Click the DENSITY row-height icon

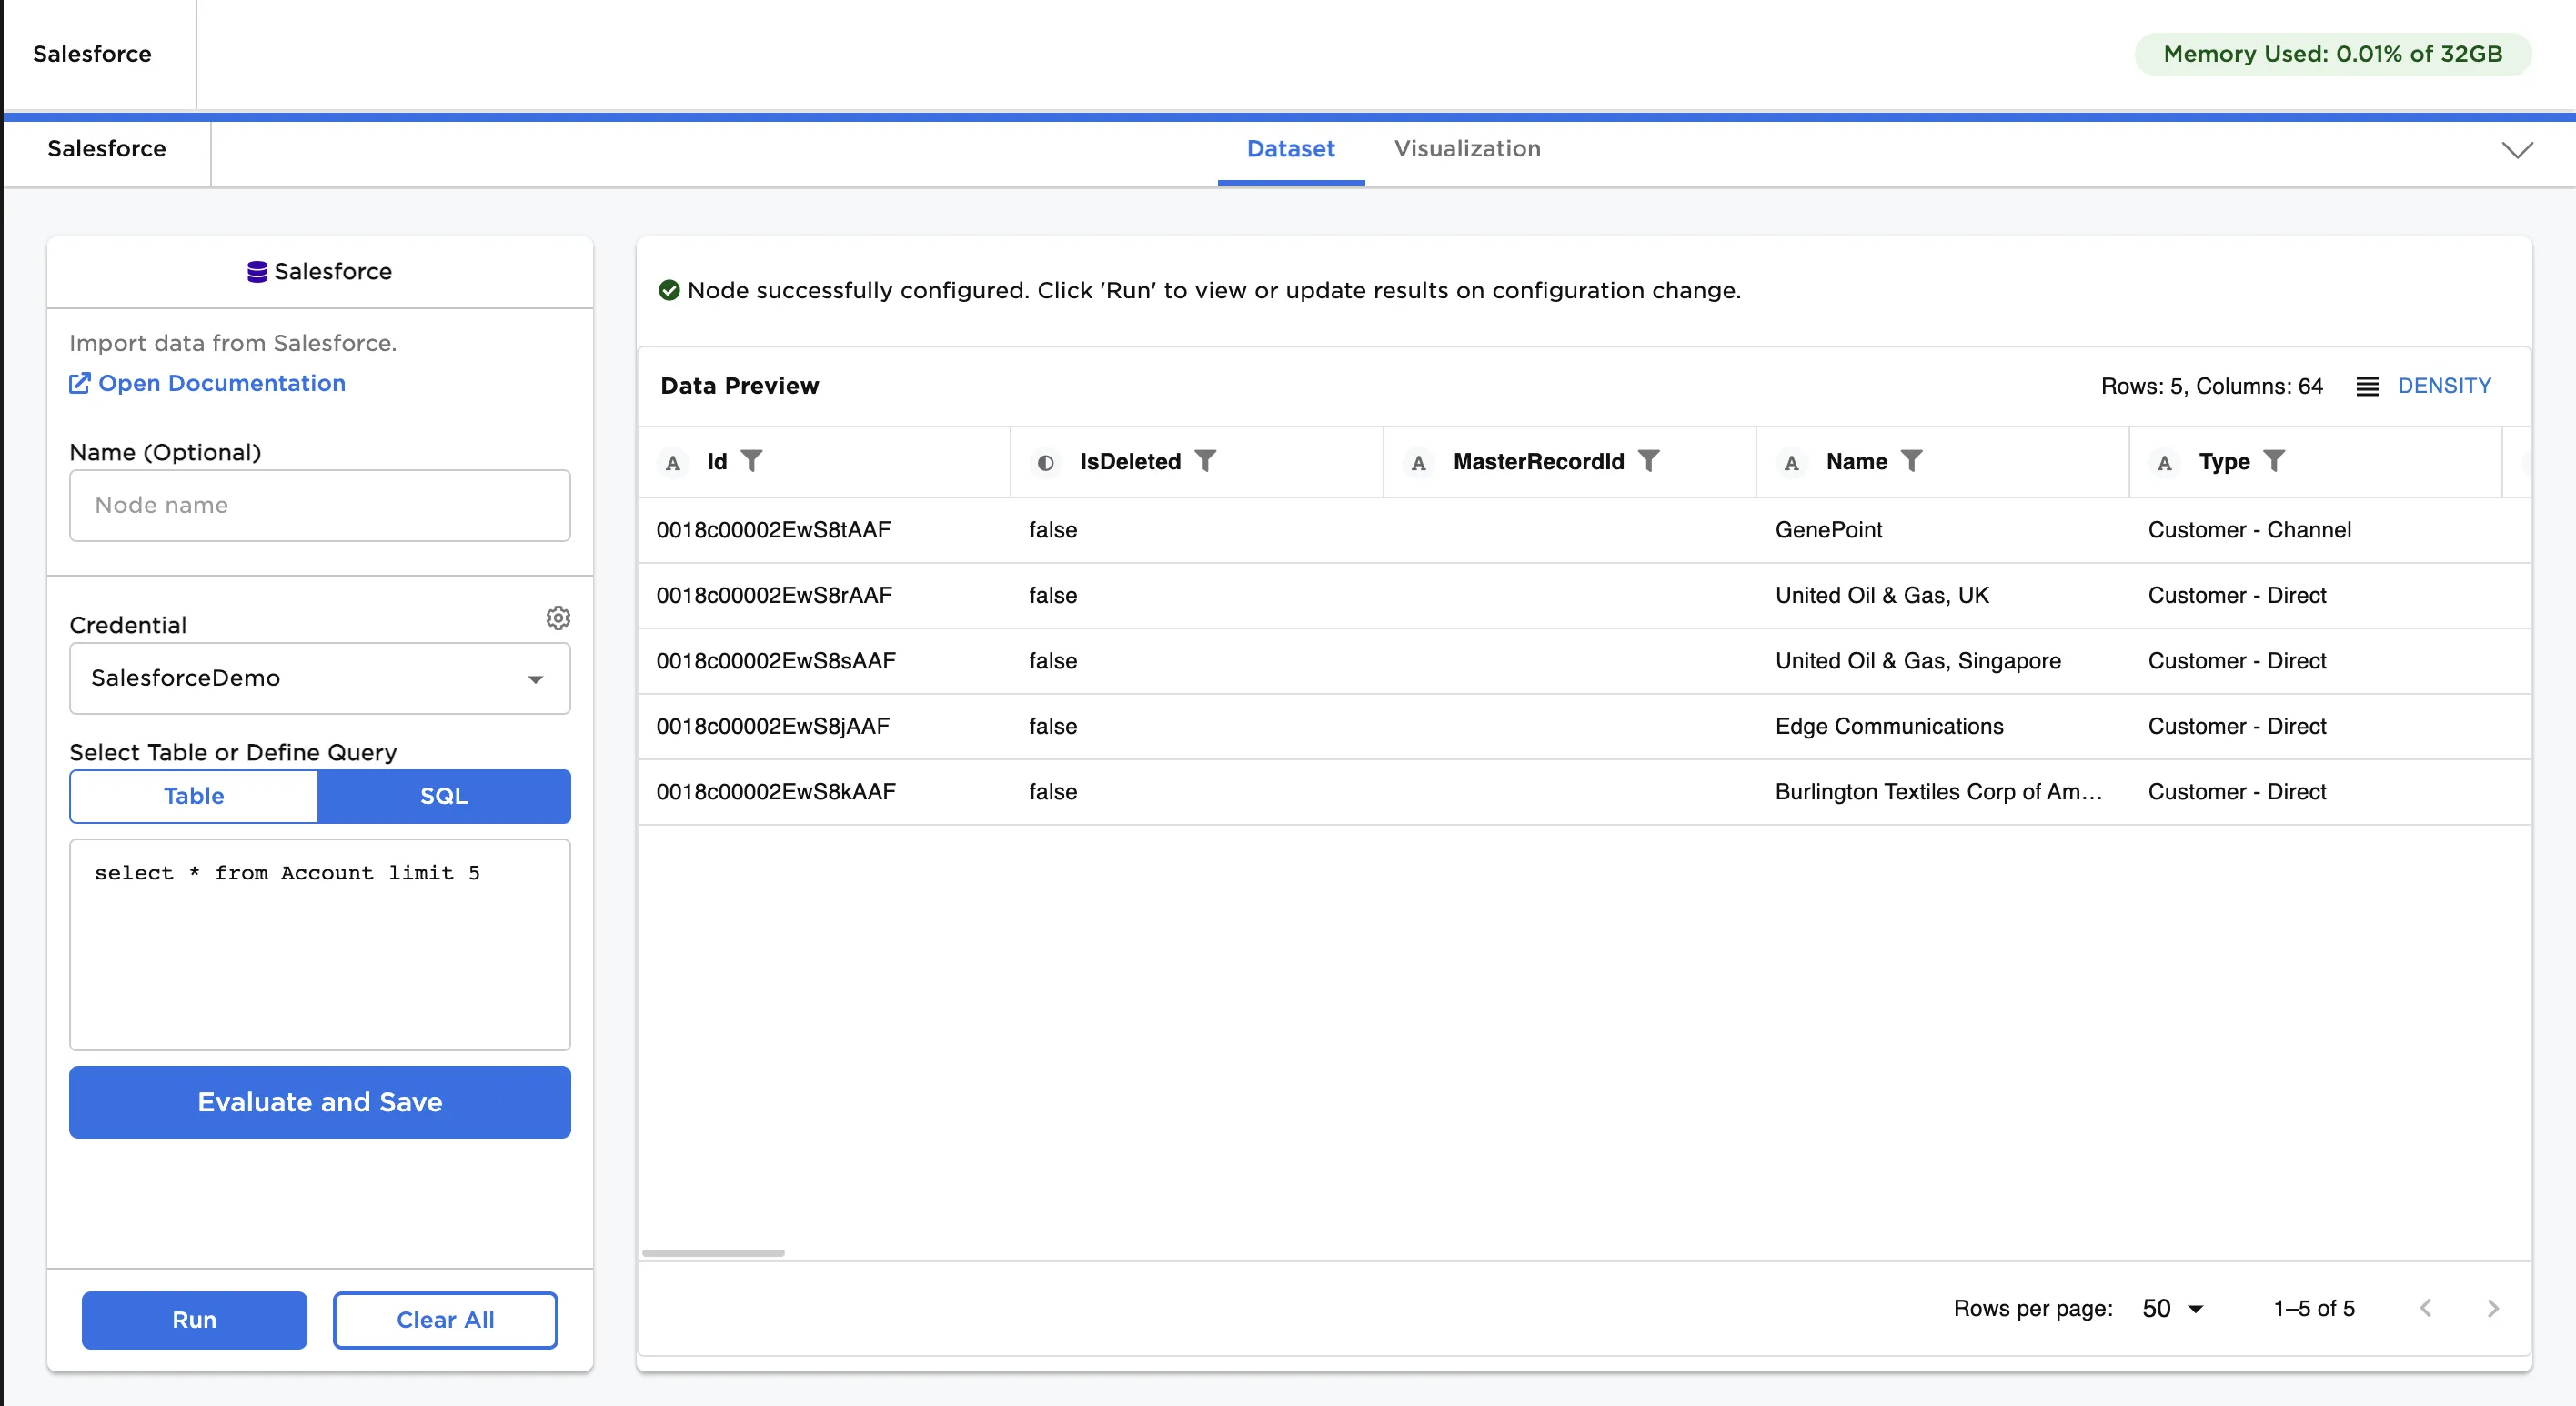click(x=2367, y=386)
